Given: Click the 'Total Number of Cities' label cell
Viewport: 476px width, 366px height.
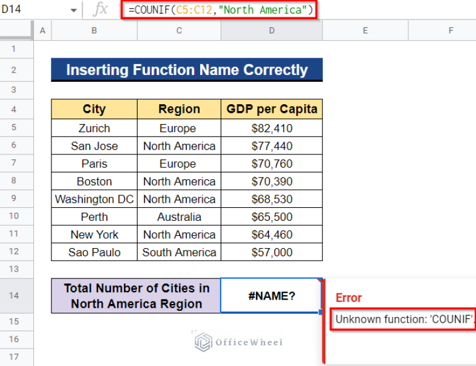Looking at the screenshot, I should point(136,295).
